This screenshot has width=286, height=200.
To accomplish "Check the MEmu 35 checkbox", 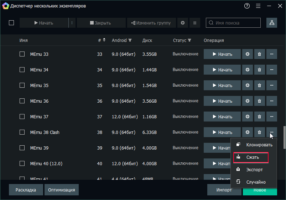I will pos(22,85).
